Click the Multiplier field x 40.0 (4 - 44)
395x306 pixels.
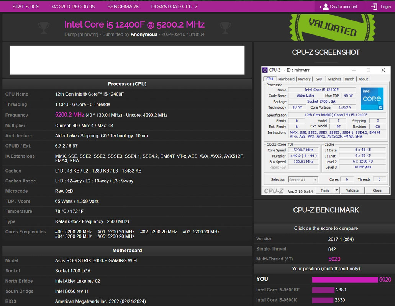tap(303, 156)
